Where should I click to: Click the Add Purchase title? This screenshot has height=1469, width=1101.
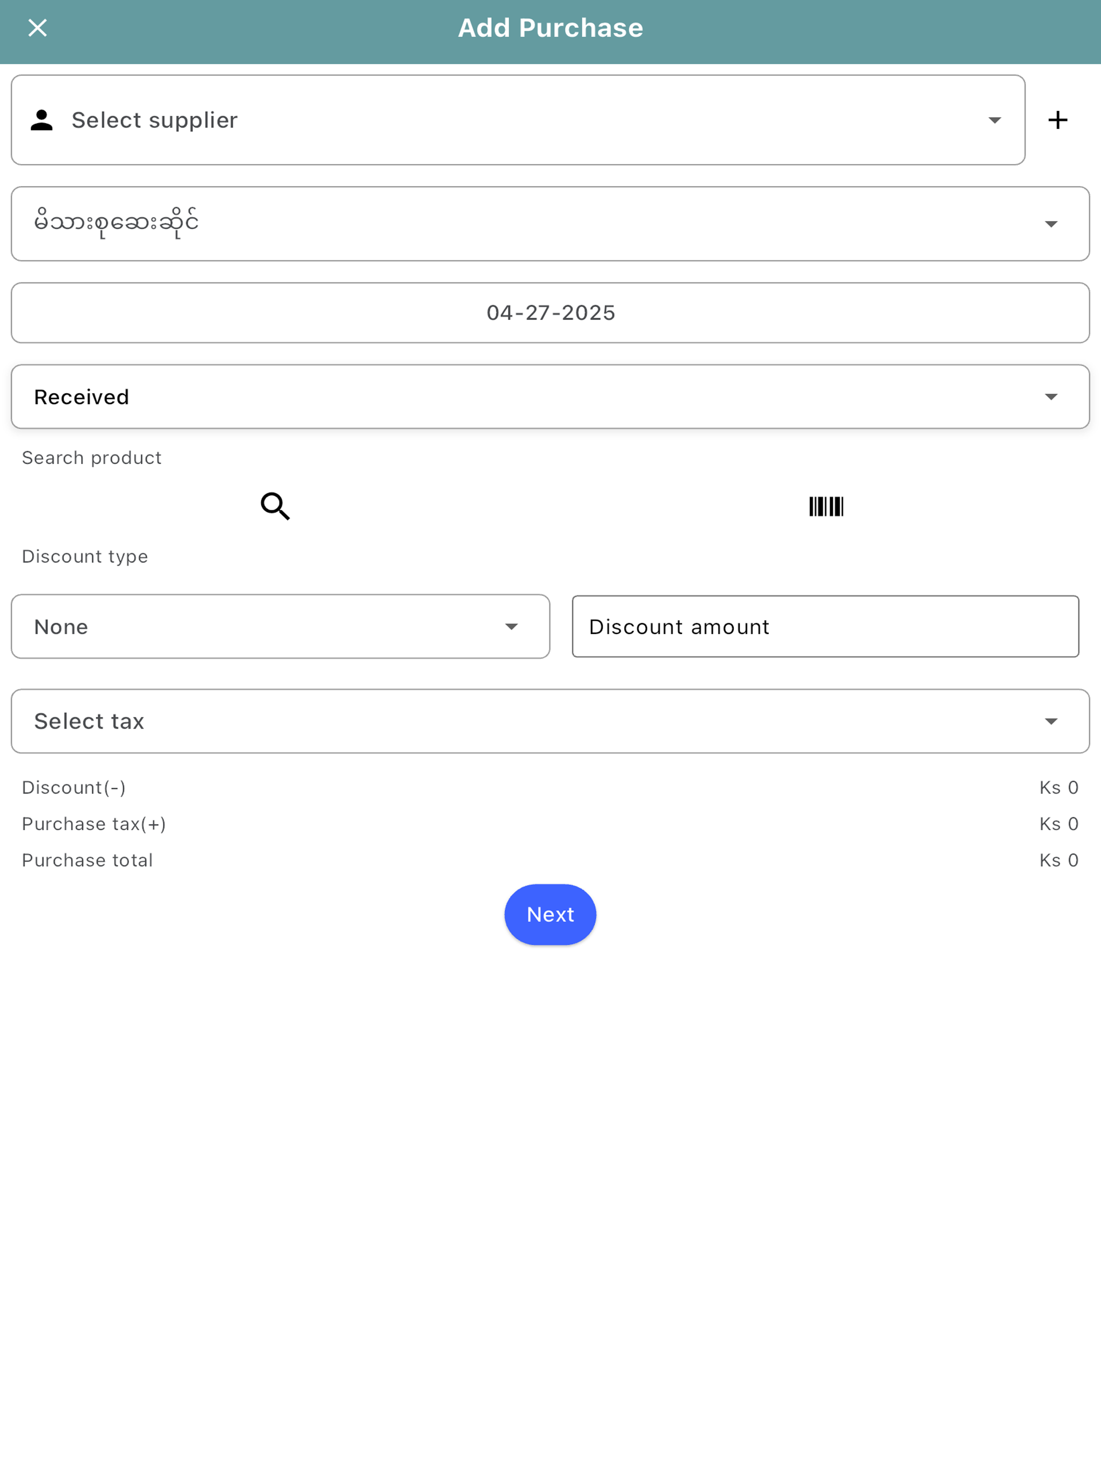(550, 28)
